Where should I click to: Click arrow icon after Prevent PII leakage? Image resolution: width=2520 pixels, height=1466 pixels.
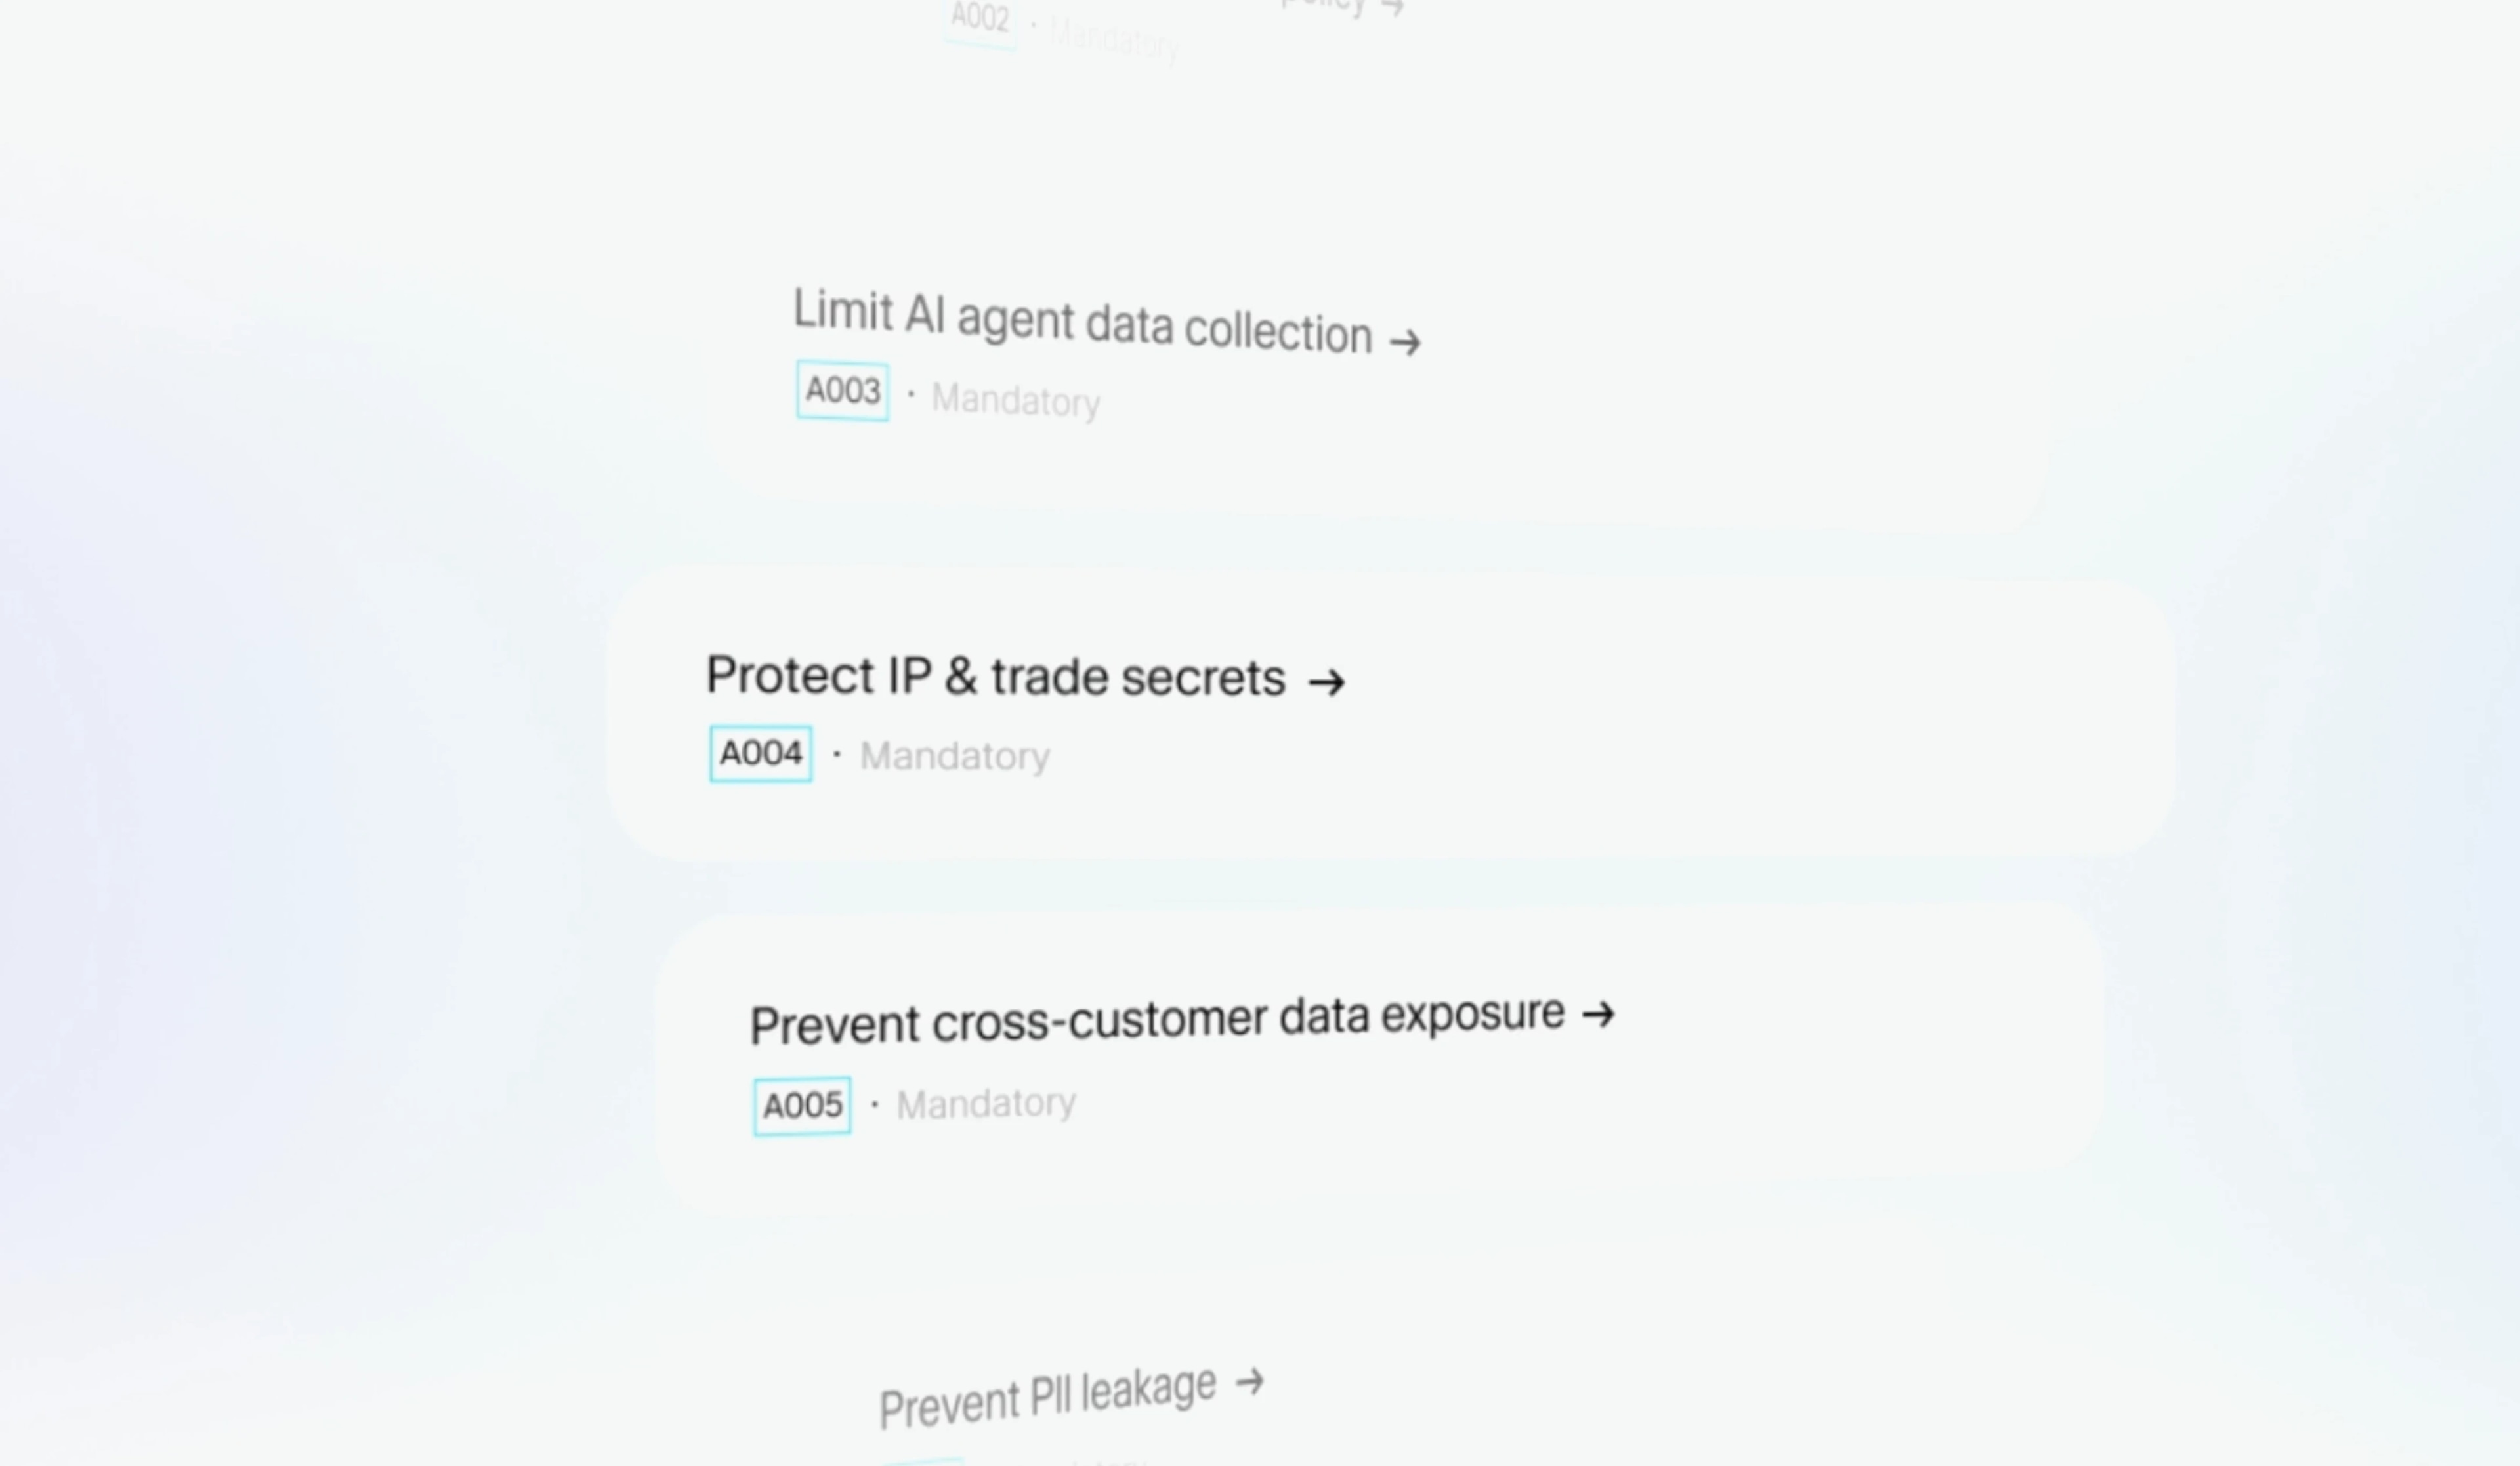coord(1250,1383)
